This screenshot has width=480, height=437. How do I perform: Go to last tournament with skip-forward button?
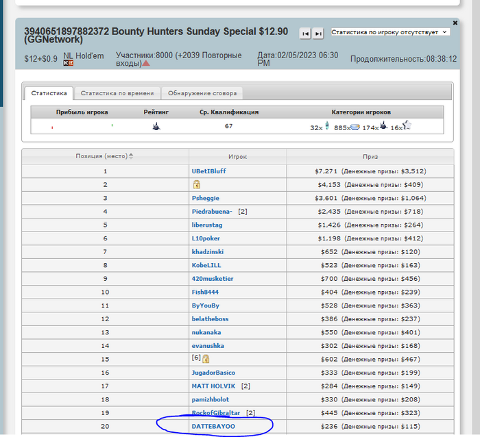[x=318, y=34]
